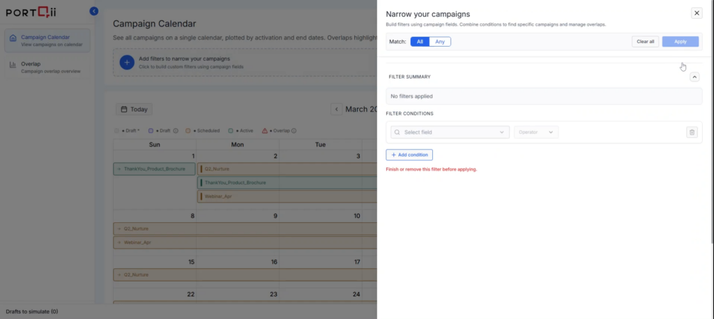Go to previous month with left arrow
Viewport: 714px width, 319px height.
point(337,109)
